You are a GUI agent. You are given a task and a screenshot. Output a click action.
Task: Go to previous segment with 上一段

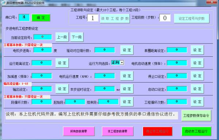(x=62, y=37)
